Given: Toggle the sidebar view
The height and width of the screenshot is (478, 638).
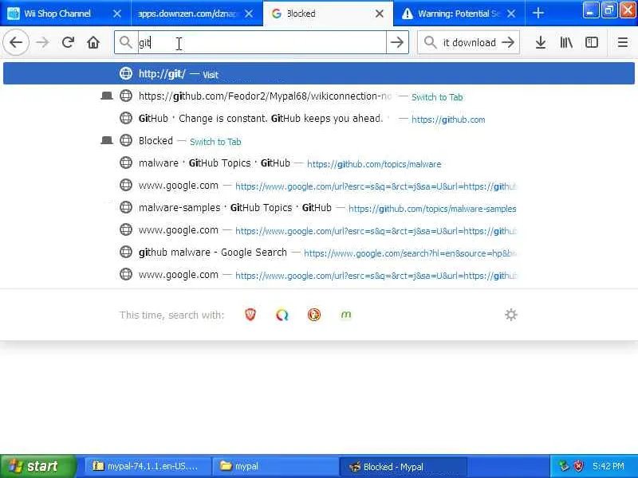Looking at the screenshot, I should point(591,42).
